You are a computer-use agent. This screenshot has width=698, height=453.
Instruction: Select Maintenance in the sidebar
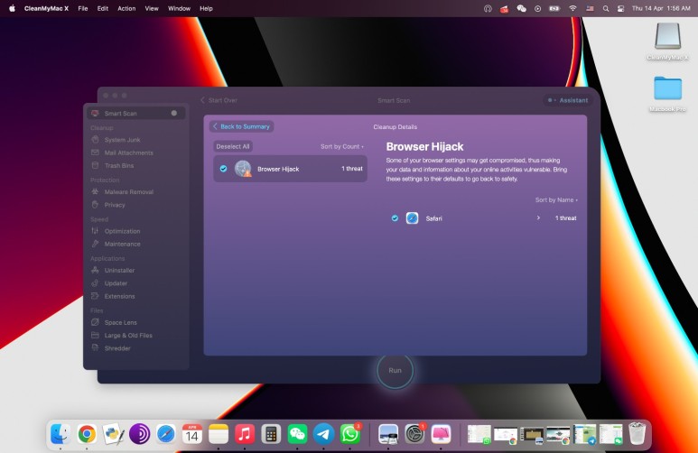(122, 244)
